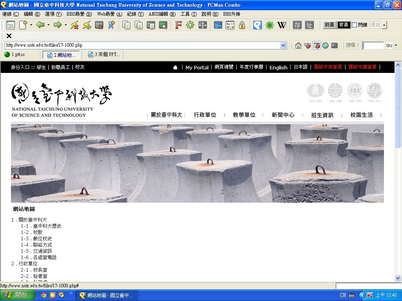Open settings with the green gear icon
This screenshot has width=402, height=301.
190,25
